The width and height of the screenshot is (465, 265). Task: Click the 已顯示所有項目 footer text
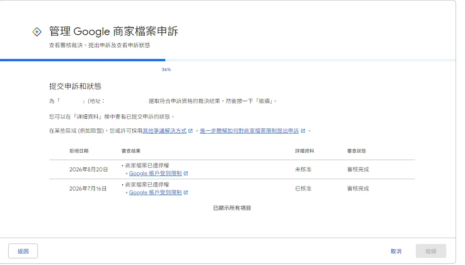(x=232, y=208)
